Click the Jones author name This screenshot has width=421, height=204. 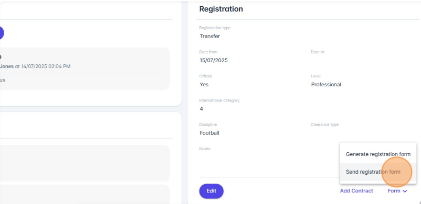coord(7,66)
